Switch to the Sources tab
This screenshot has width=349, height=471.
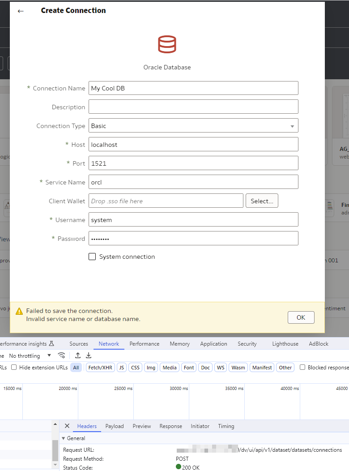coord(79,344)
